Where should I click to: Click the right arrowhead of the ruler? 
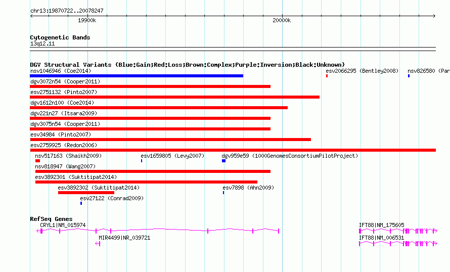click(434, 16)
